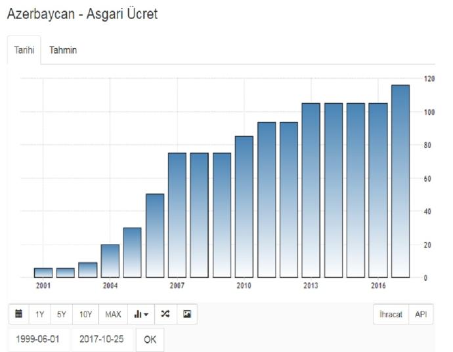Click the start date field 1999-06-01
Image resolution: width=453 pixels, height=352 pixels.
(x=38, y=339)
